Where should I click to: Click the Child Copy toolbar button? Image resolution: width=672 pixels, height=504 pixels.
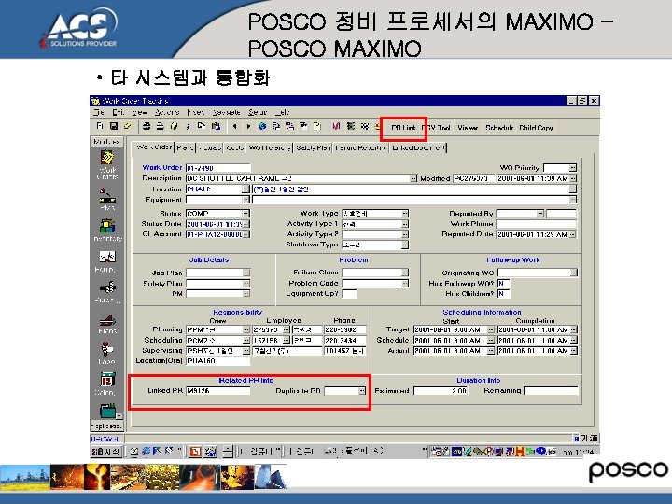(536, 128)
